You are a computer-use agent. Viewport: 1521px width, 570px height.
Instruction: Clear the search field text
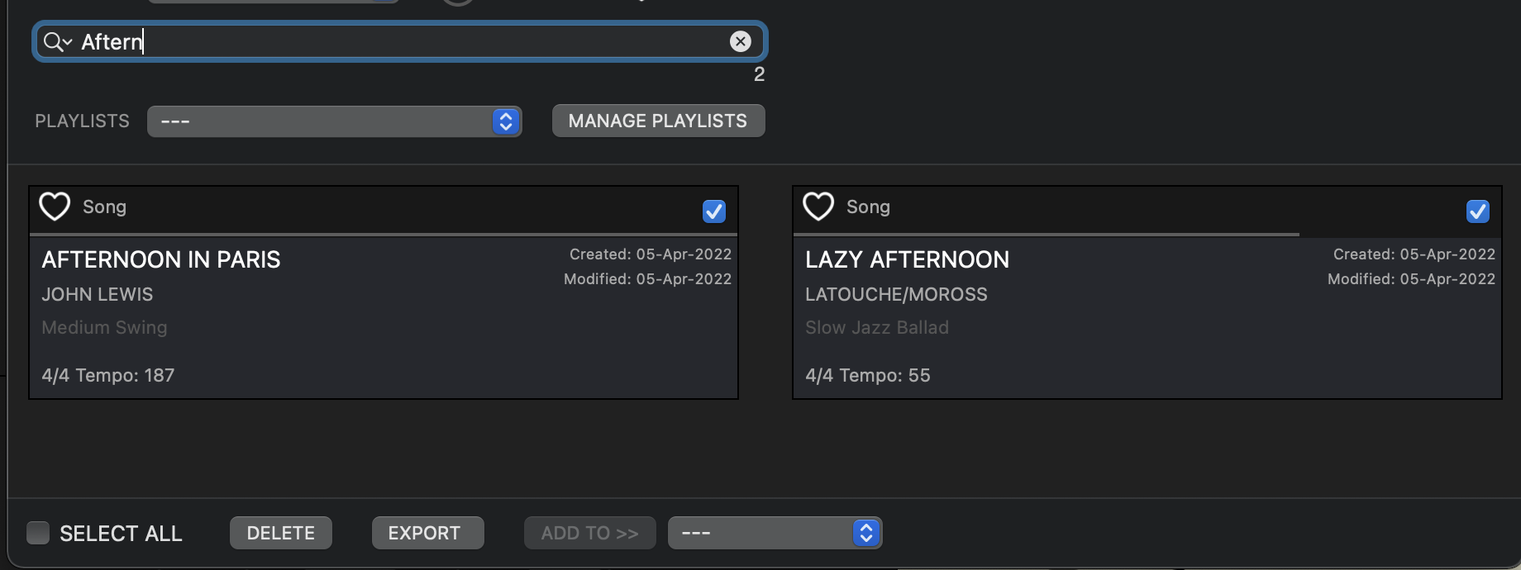(x=740, y=41)
